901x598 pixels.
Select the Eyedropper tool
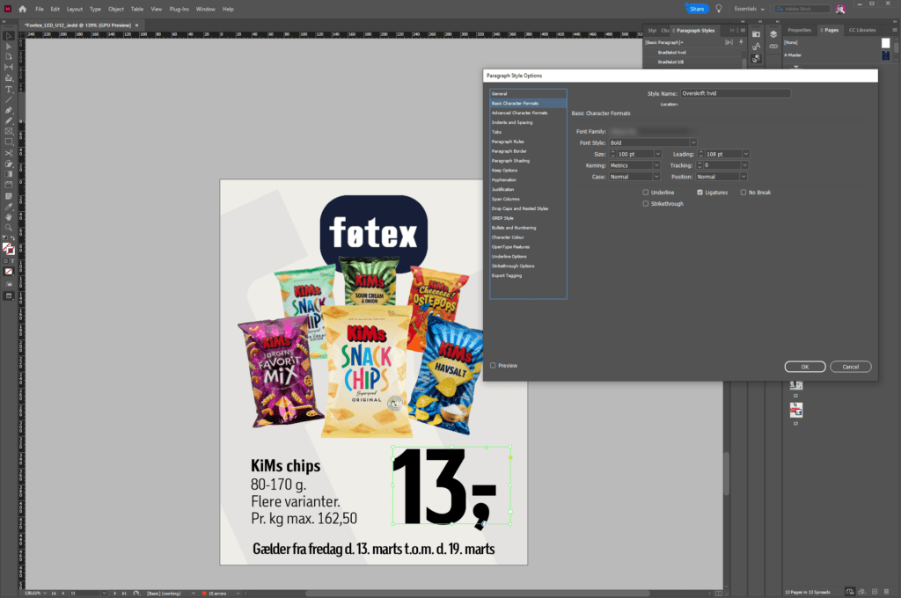point(9,207)
